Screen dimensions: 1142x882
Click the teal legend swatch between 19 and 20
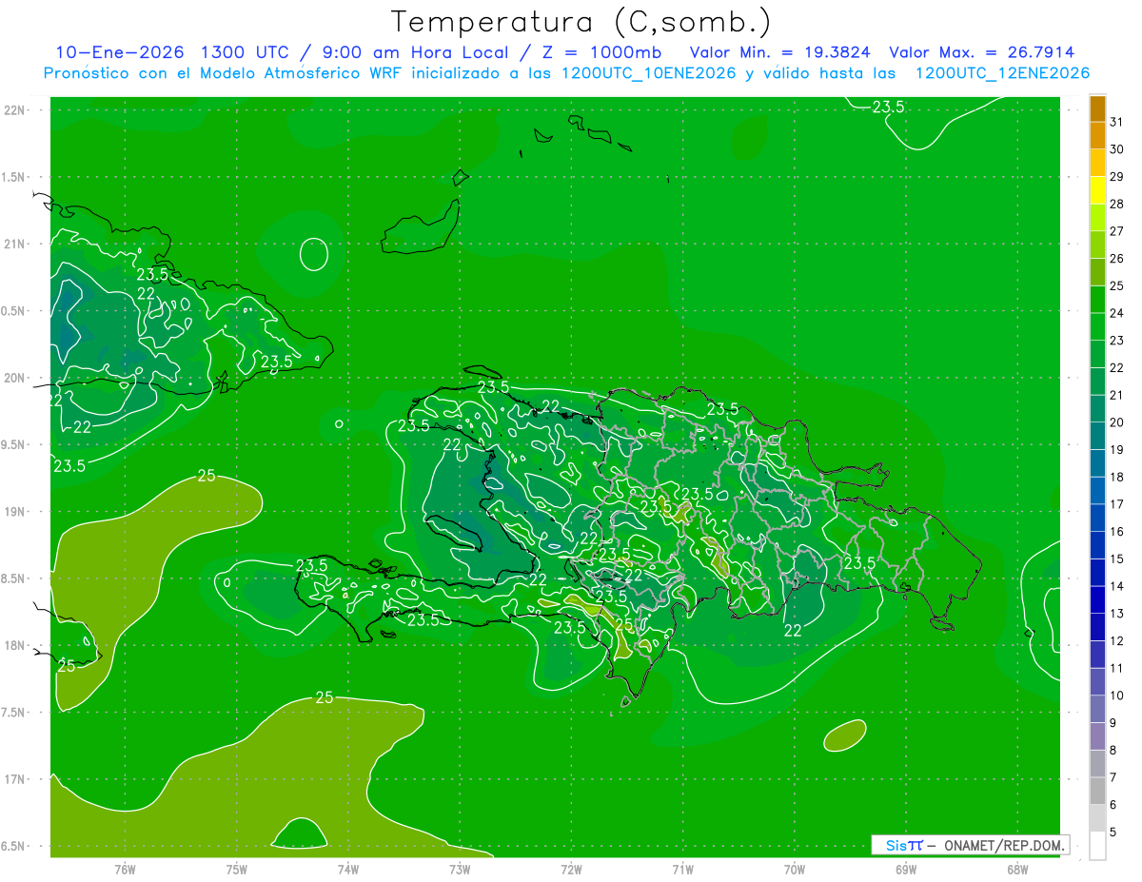click(1097, 436)
